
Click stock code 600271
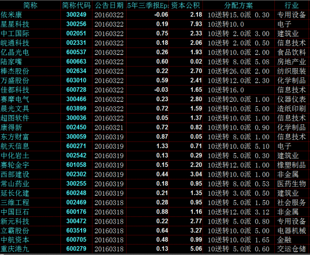click(76, 146)
